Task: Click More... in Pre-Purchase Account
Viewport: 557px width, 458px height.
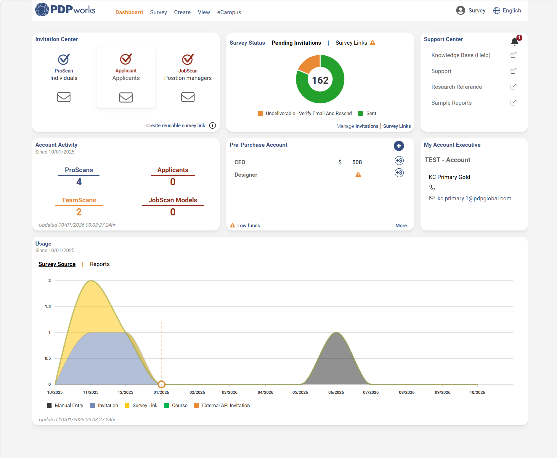Action: coord(403,225)
